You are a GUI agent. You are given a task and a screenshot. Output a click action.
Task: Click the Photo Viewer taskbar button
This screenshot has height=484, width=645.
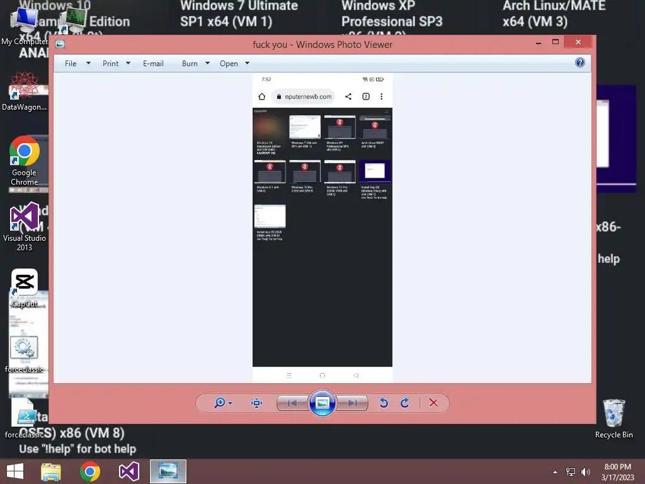[168, 471]
